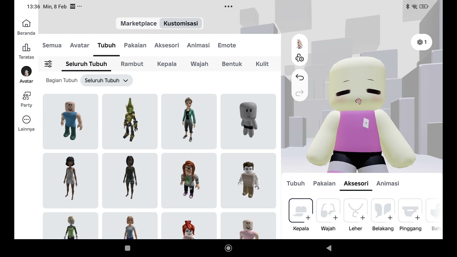Select blue-shirt blocky body thumbnail

[70, 121]
